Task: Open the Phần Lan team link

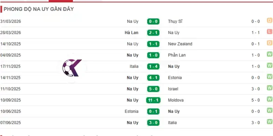Action: click(x=177, y=55)
